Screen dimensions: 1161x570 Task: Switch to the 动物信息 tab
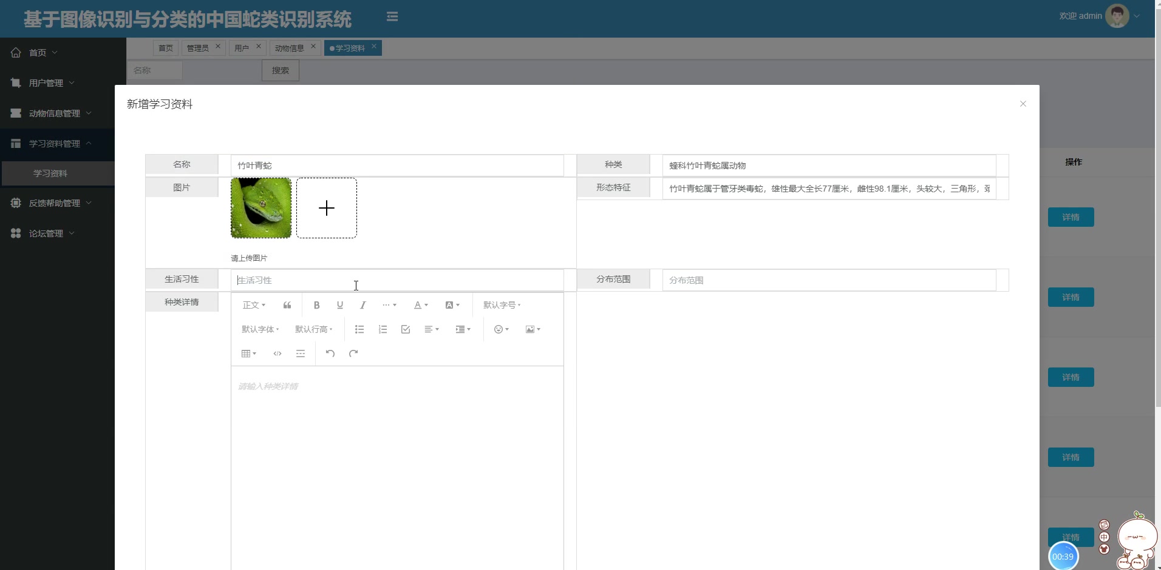pos(290,48)
